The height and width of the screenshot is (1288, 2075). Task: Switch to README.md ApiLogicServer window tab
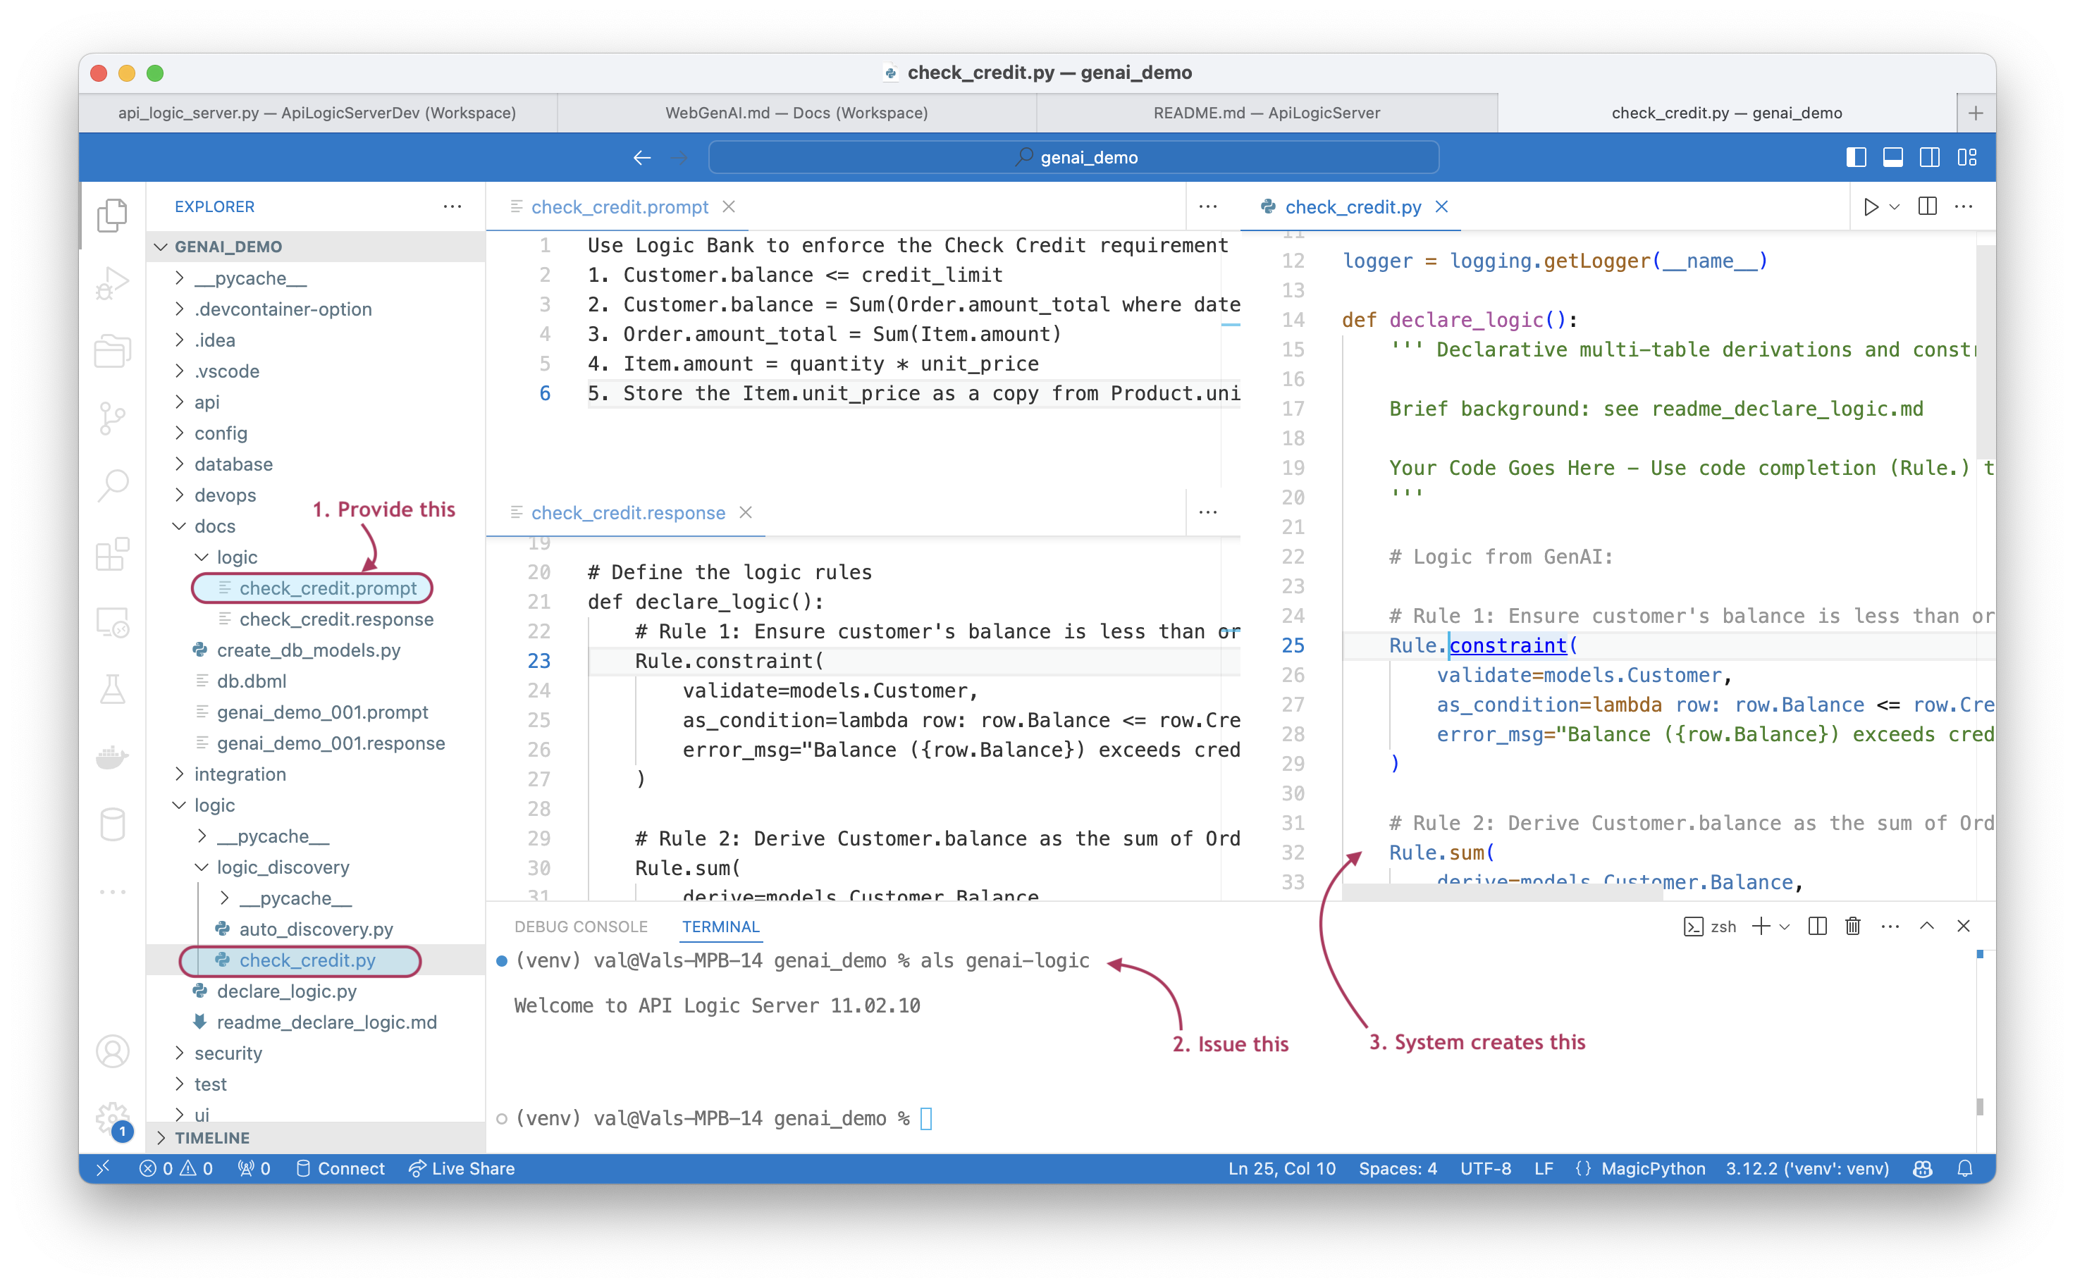pyautogui.click(x=1267, y=113)
